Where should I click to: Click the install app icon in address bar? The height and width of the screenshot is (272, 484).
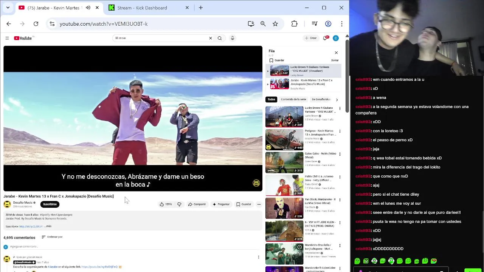[251, 24]
